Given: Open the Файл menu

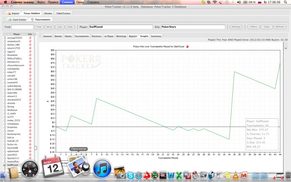Looking at the screenshot, I should [x=41, y=2].
